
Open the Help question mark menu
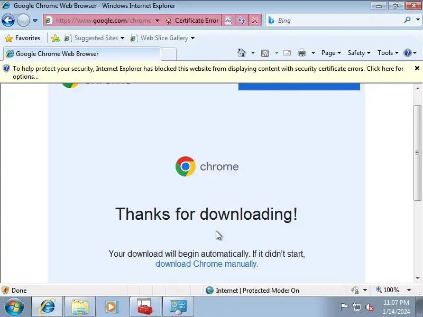pyautogui.click(x=410, y=53)
